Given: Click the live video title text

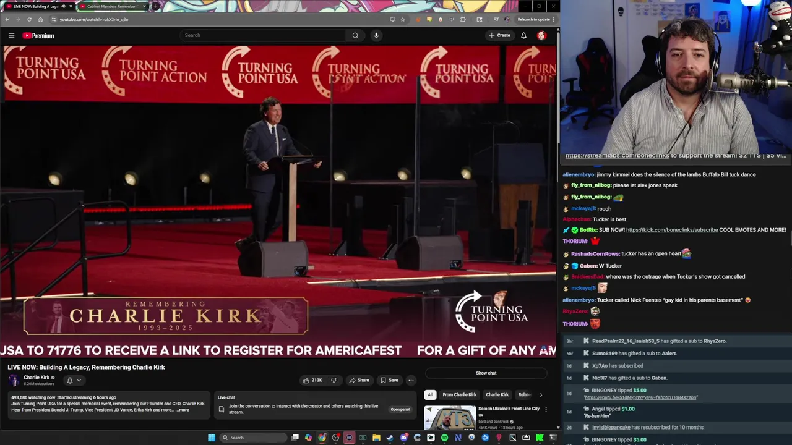Looking at the screenshot, I should pos(86,367).
